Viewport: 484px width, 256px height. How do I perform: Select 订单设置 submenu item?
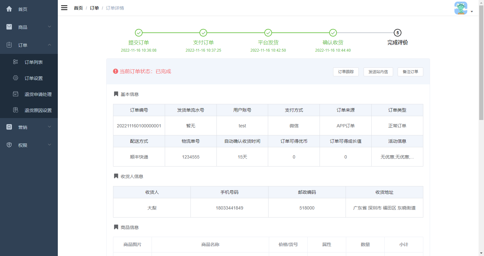pyautogui.click(x=29, y=78)
